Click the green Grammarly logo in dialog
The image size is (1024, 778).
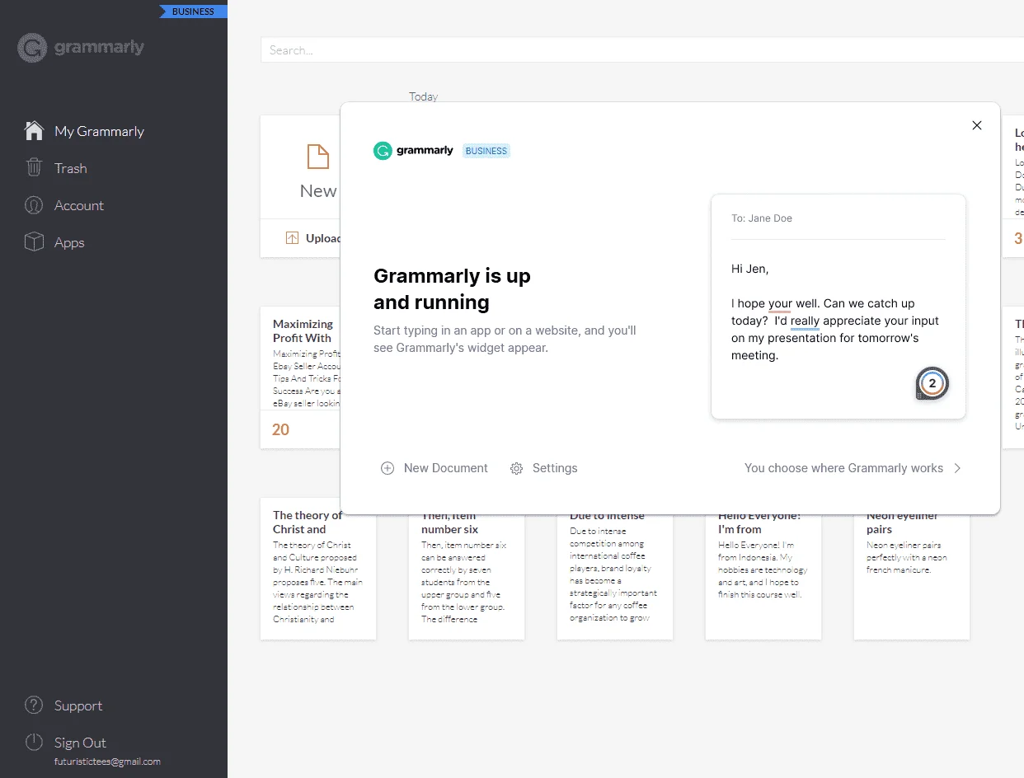[x=383, y=151]
